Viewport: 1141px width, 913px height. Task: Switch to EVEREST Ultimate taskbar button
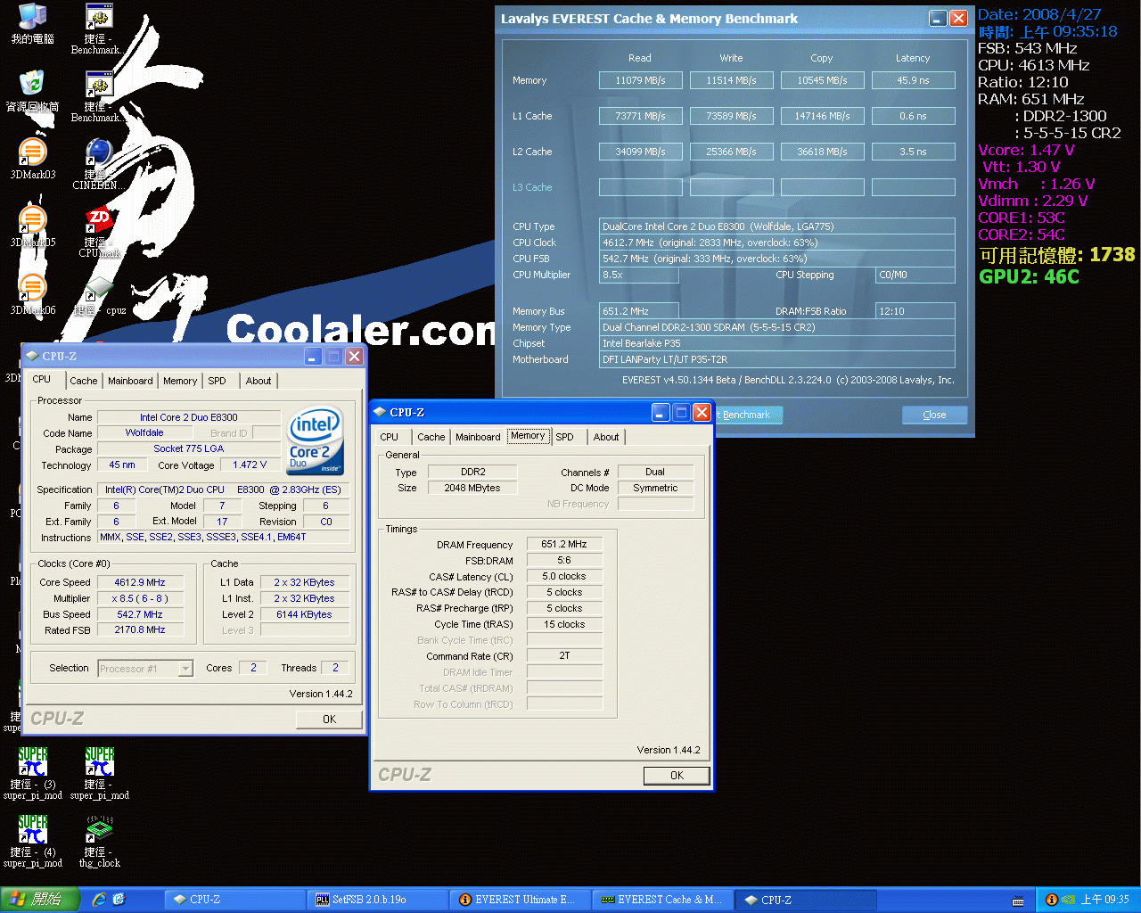[520, 900]
